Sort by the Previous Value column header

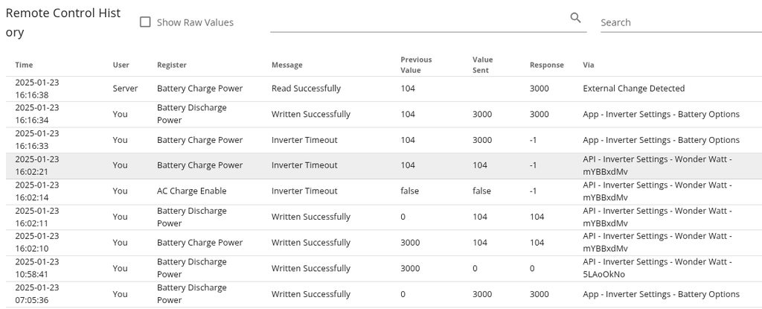coord(416,65)
